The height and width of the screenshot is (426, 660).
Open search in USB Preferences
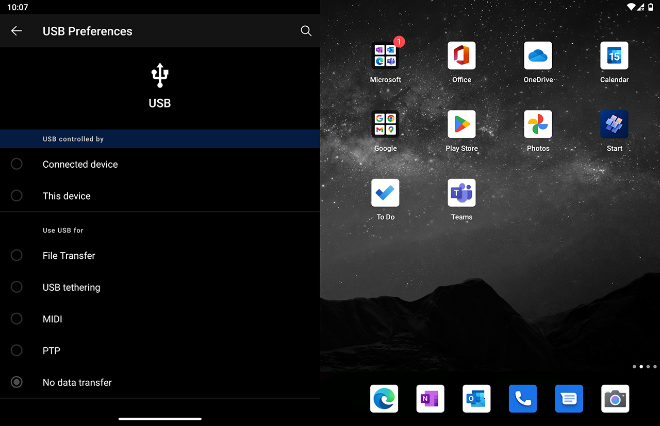click(306, 31)
